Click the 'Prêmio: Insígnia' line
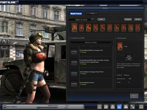The height and width of the screenshot is (110, 147). point(123,75)
